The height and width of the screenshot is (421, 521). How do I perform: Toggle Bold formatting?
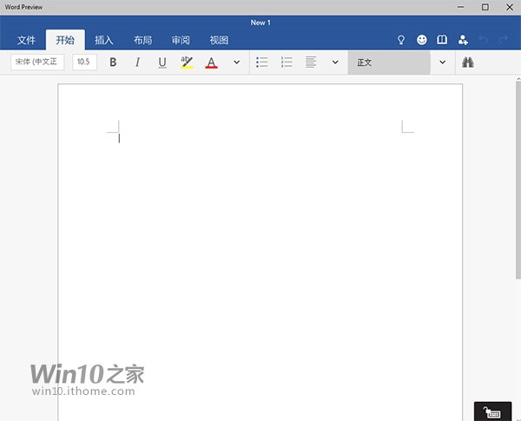[113, 62]
